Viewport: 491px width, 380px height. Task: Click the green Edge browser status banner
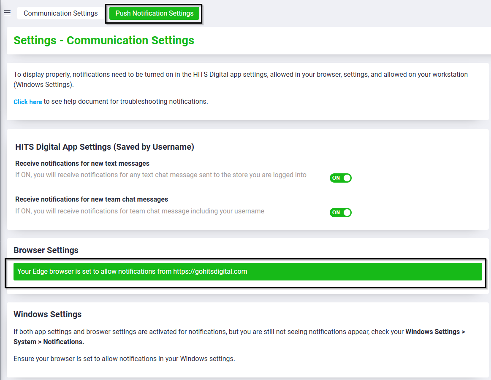click(x=338, y=271)
